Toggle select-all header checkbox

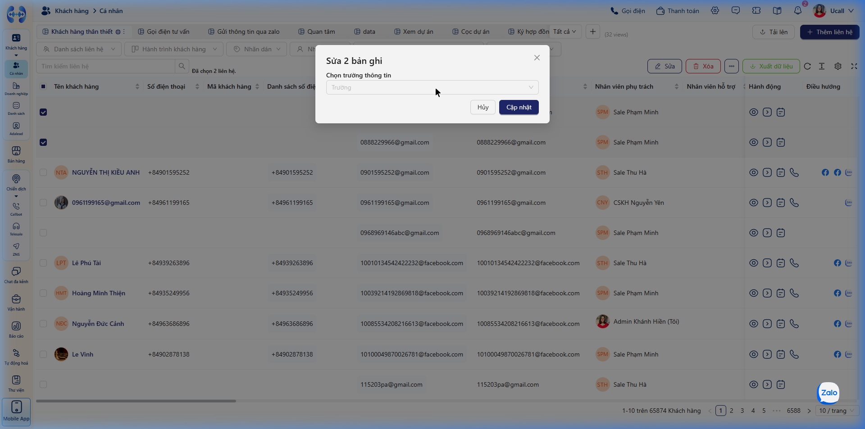click(x=43, y=86)
